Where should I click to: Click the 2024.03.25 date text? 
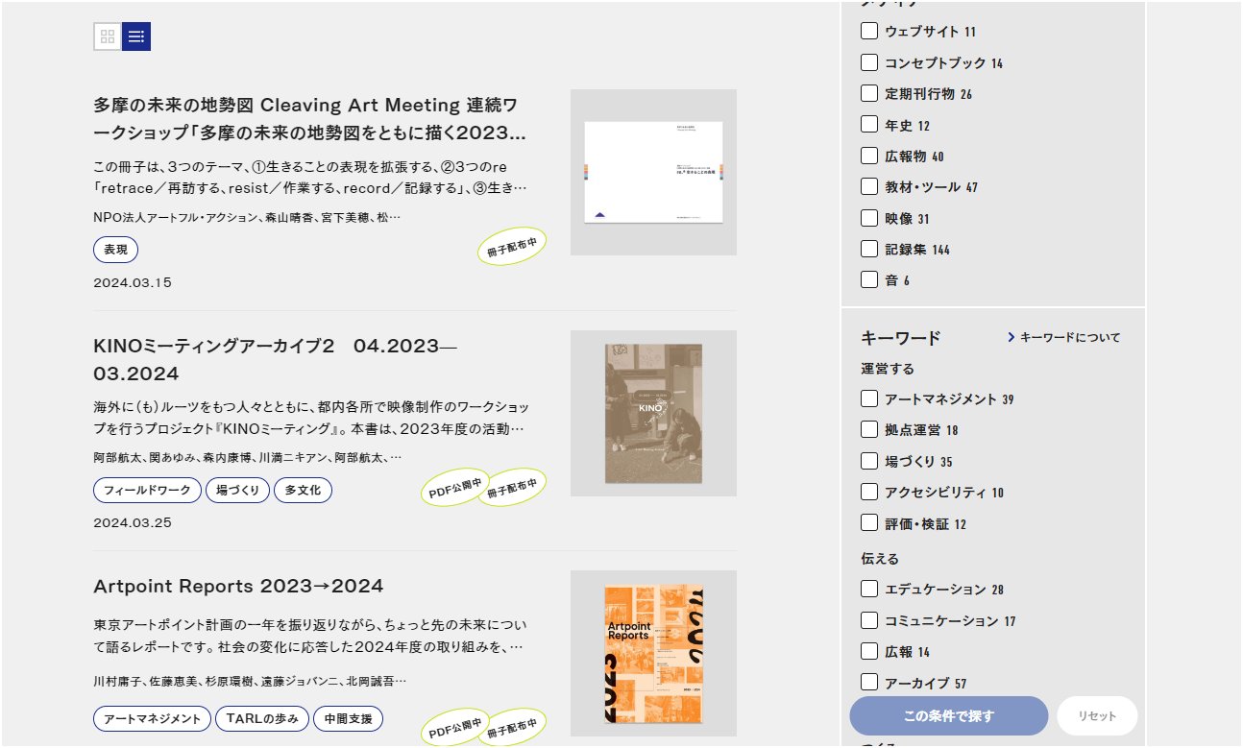[x=133, y=523]
